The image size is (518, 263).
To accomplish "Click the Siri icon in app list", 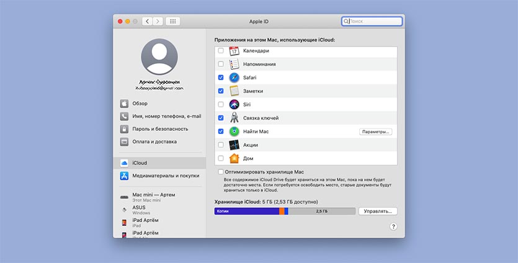I will (x=234, y=104).
